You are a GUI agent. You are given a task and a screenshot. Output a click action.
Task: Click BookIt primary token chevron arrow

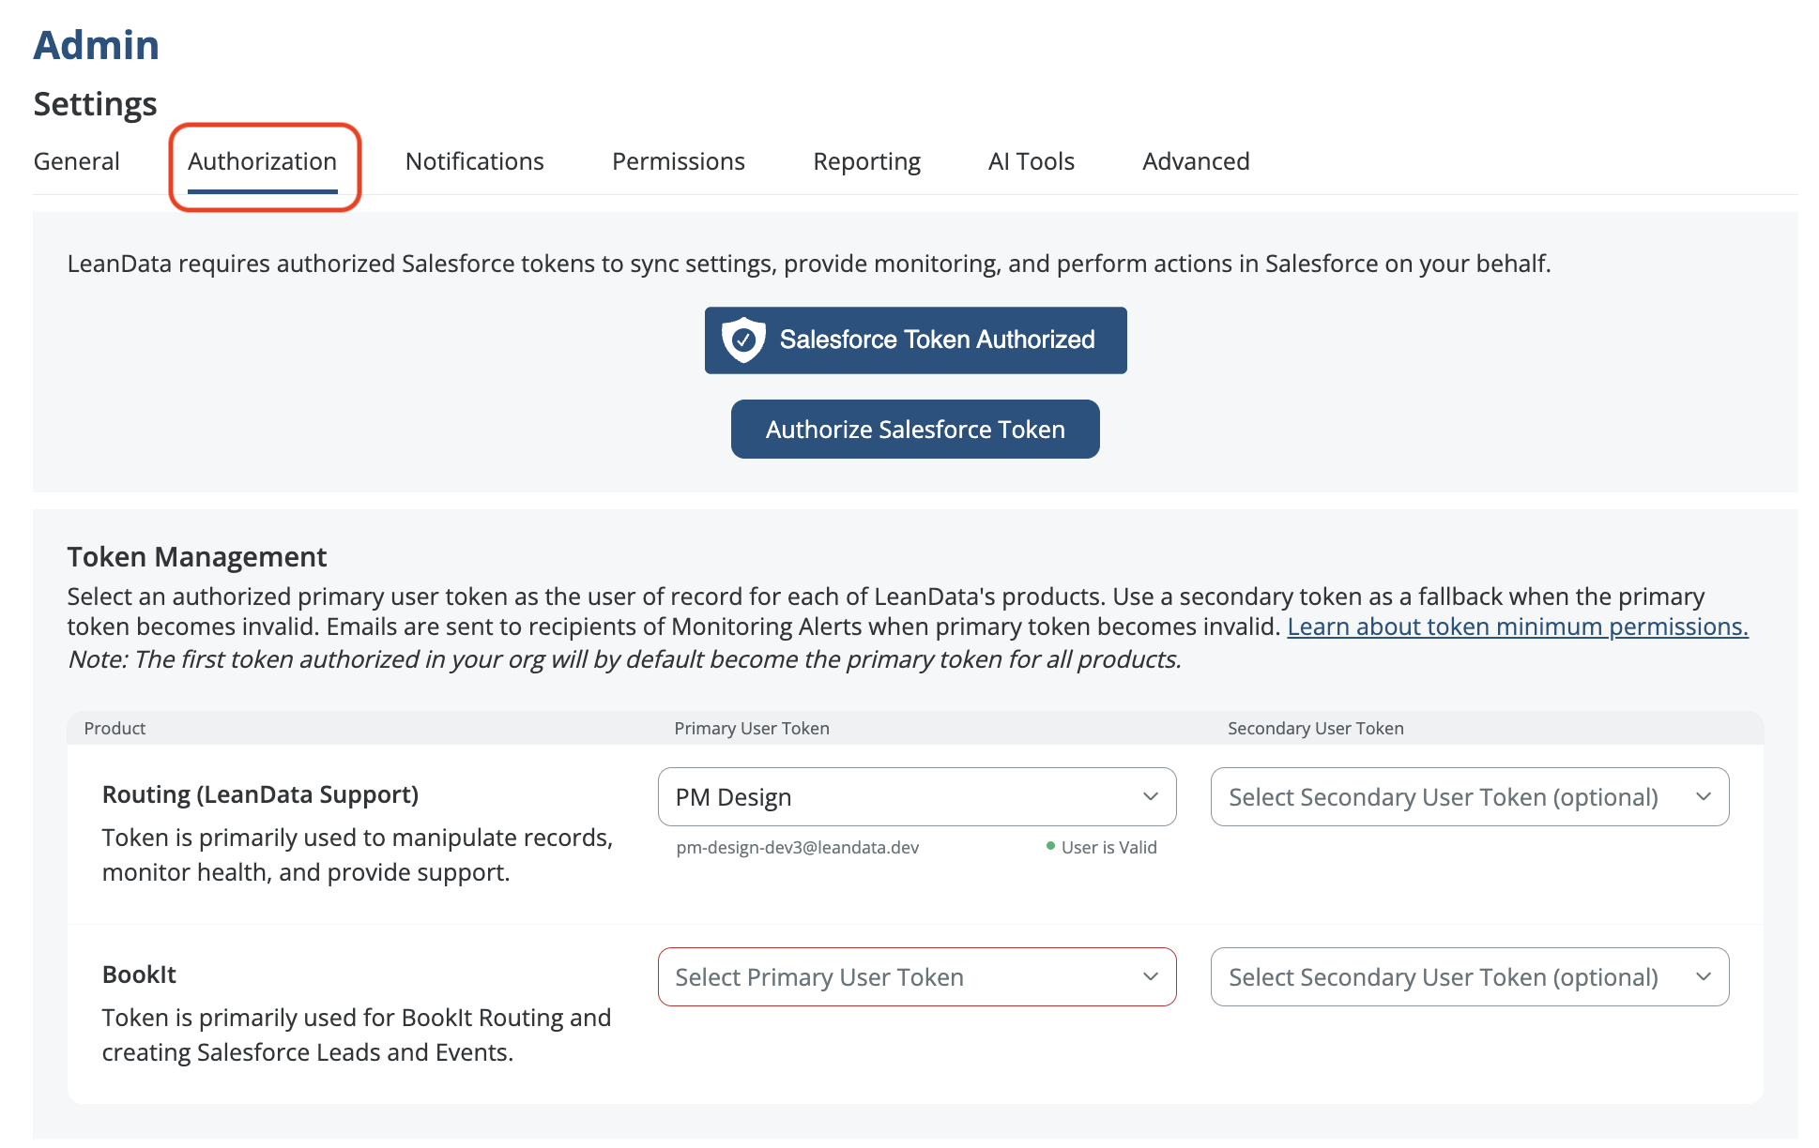click(1150, 976)
